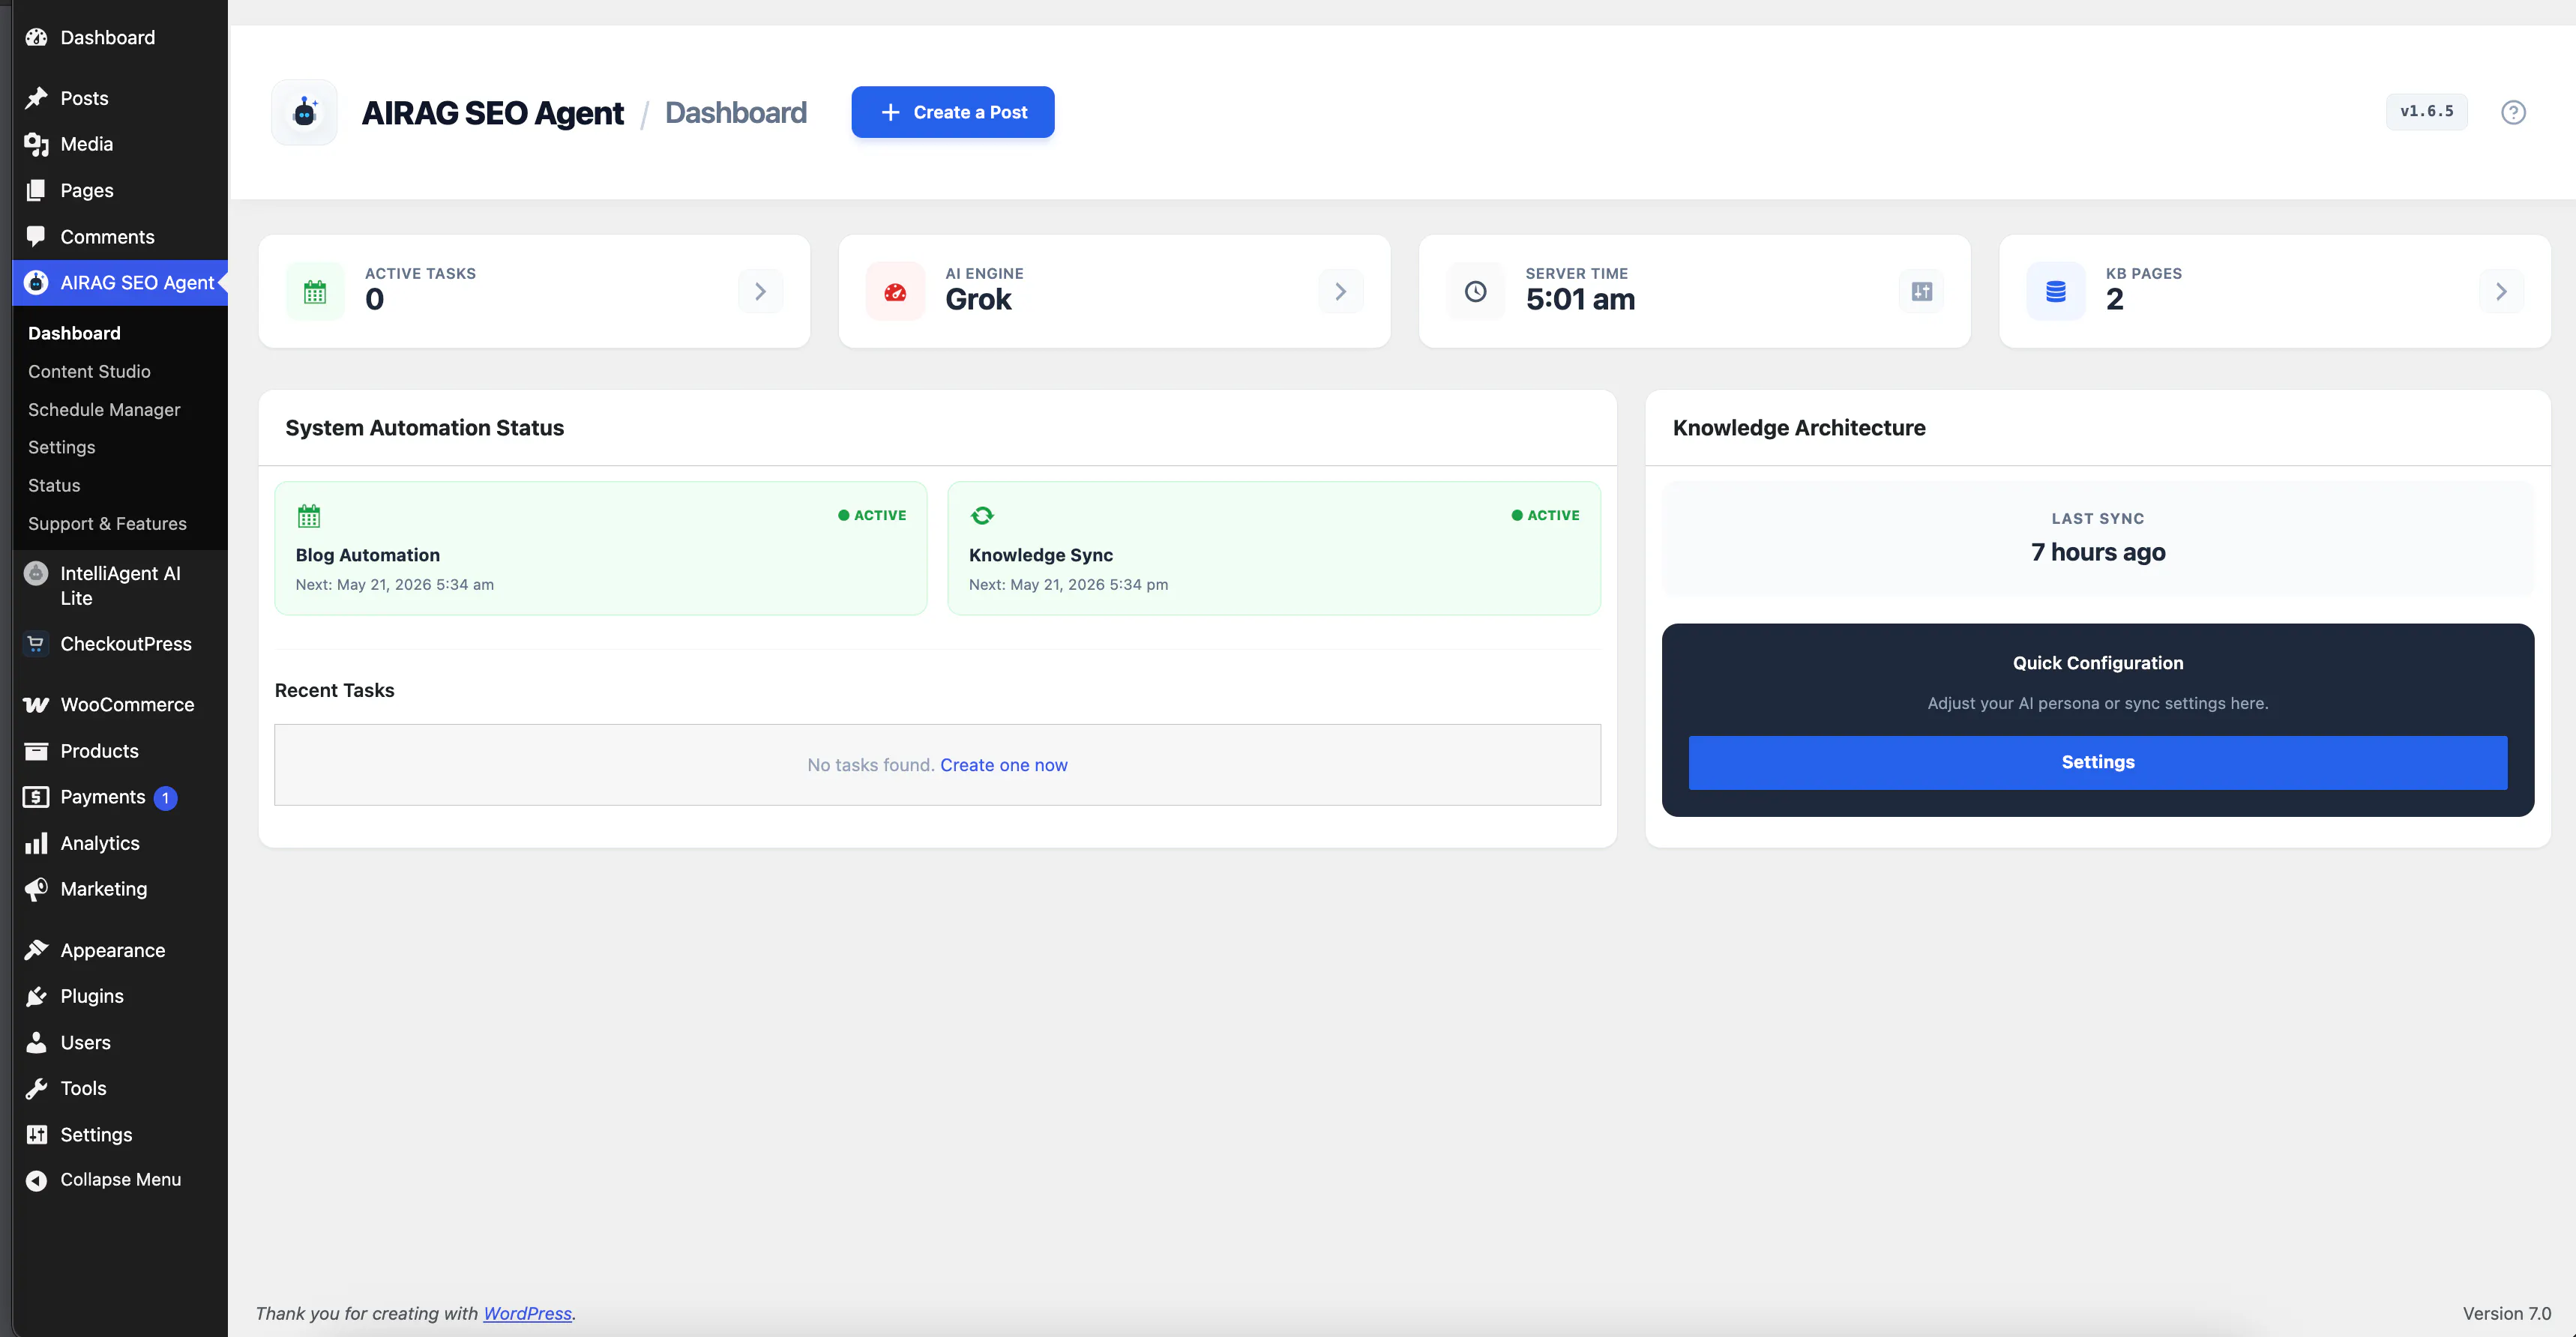Click the AIRAG SEO Agent robot sidebar icon

tap(36, 282)
